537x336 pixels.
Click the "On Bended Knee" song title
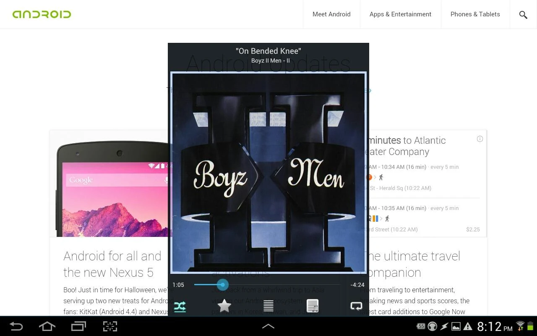(268, 51)
